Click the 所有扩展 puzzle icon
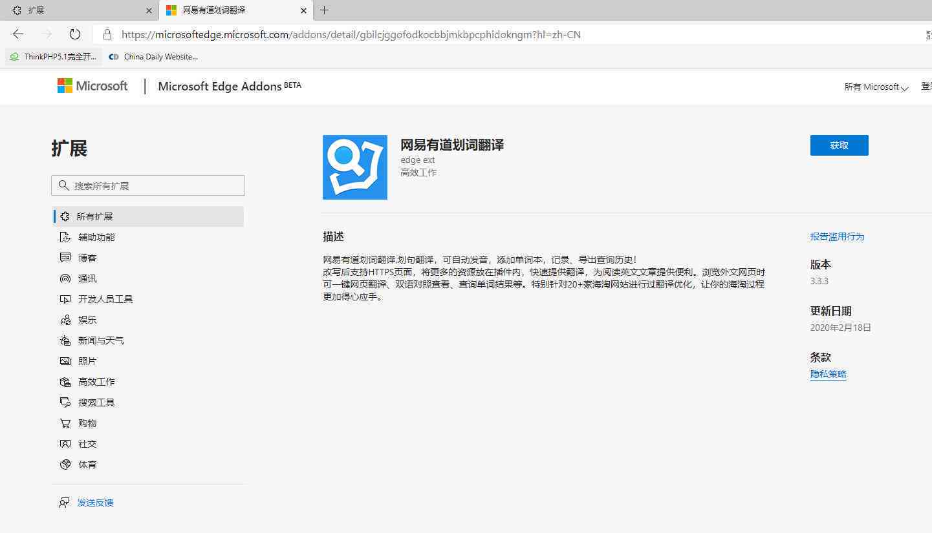 (65, 216)
